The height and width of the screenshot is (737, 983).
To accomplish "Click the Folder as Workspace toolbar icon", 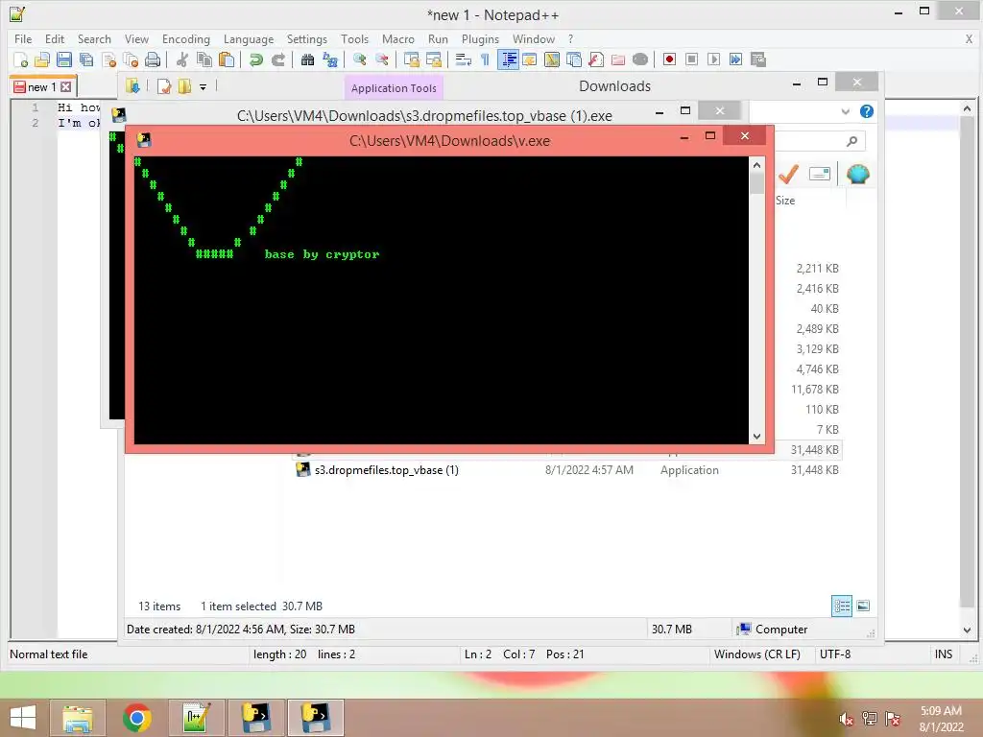I will coord(618,59).
